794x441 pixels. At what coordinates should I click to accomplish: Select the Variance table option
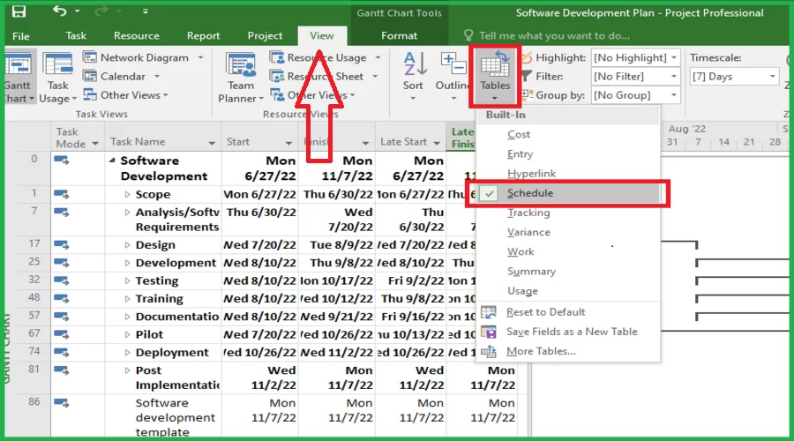coord(528,232)
